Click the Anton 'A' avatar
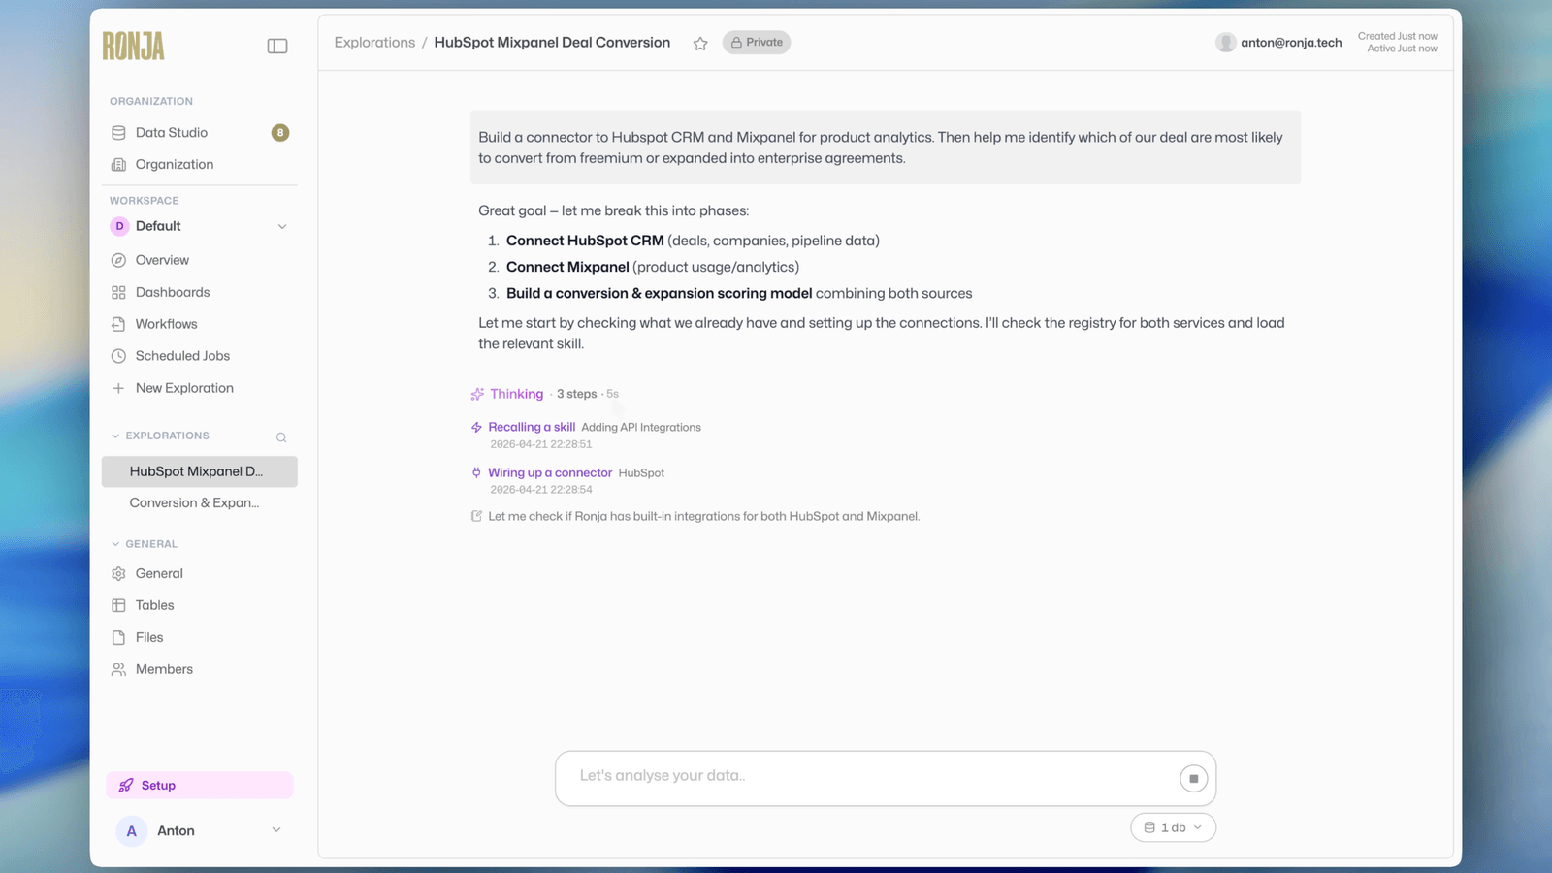 click(x=132, y=831)
